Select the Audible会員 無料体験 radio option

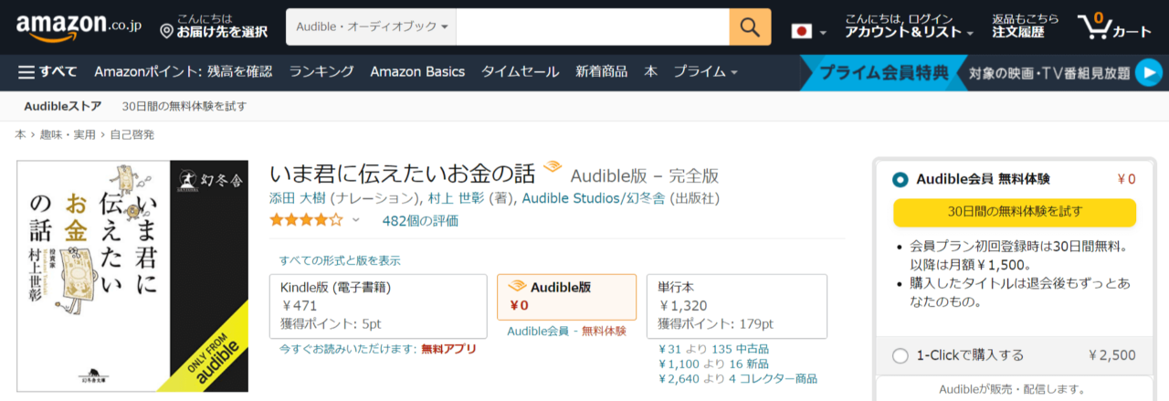tap(900, 179)
